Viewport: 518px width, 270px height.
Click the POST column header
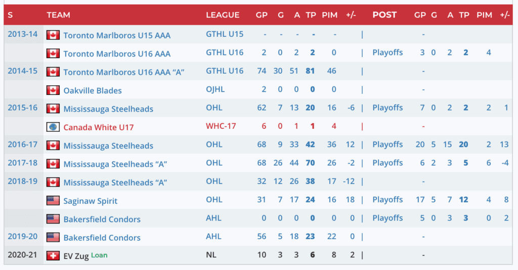click(384, 15)
